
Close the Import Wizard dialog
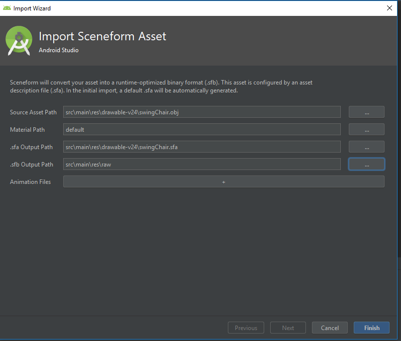(x=389, y=8)
